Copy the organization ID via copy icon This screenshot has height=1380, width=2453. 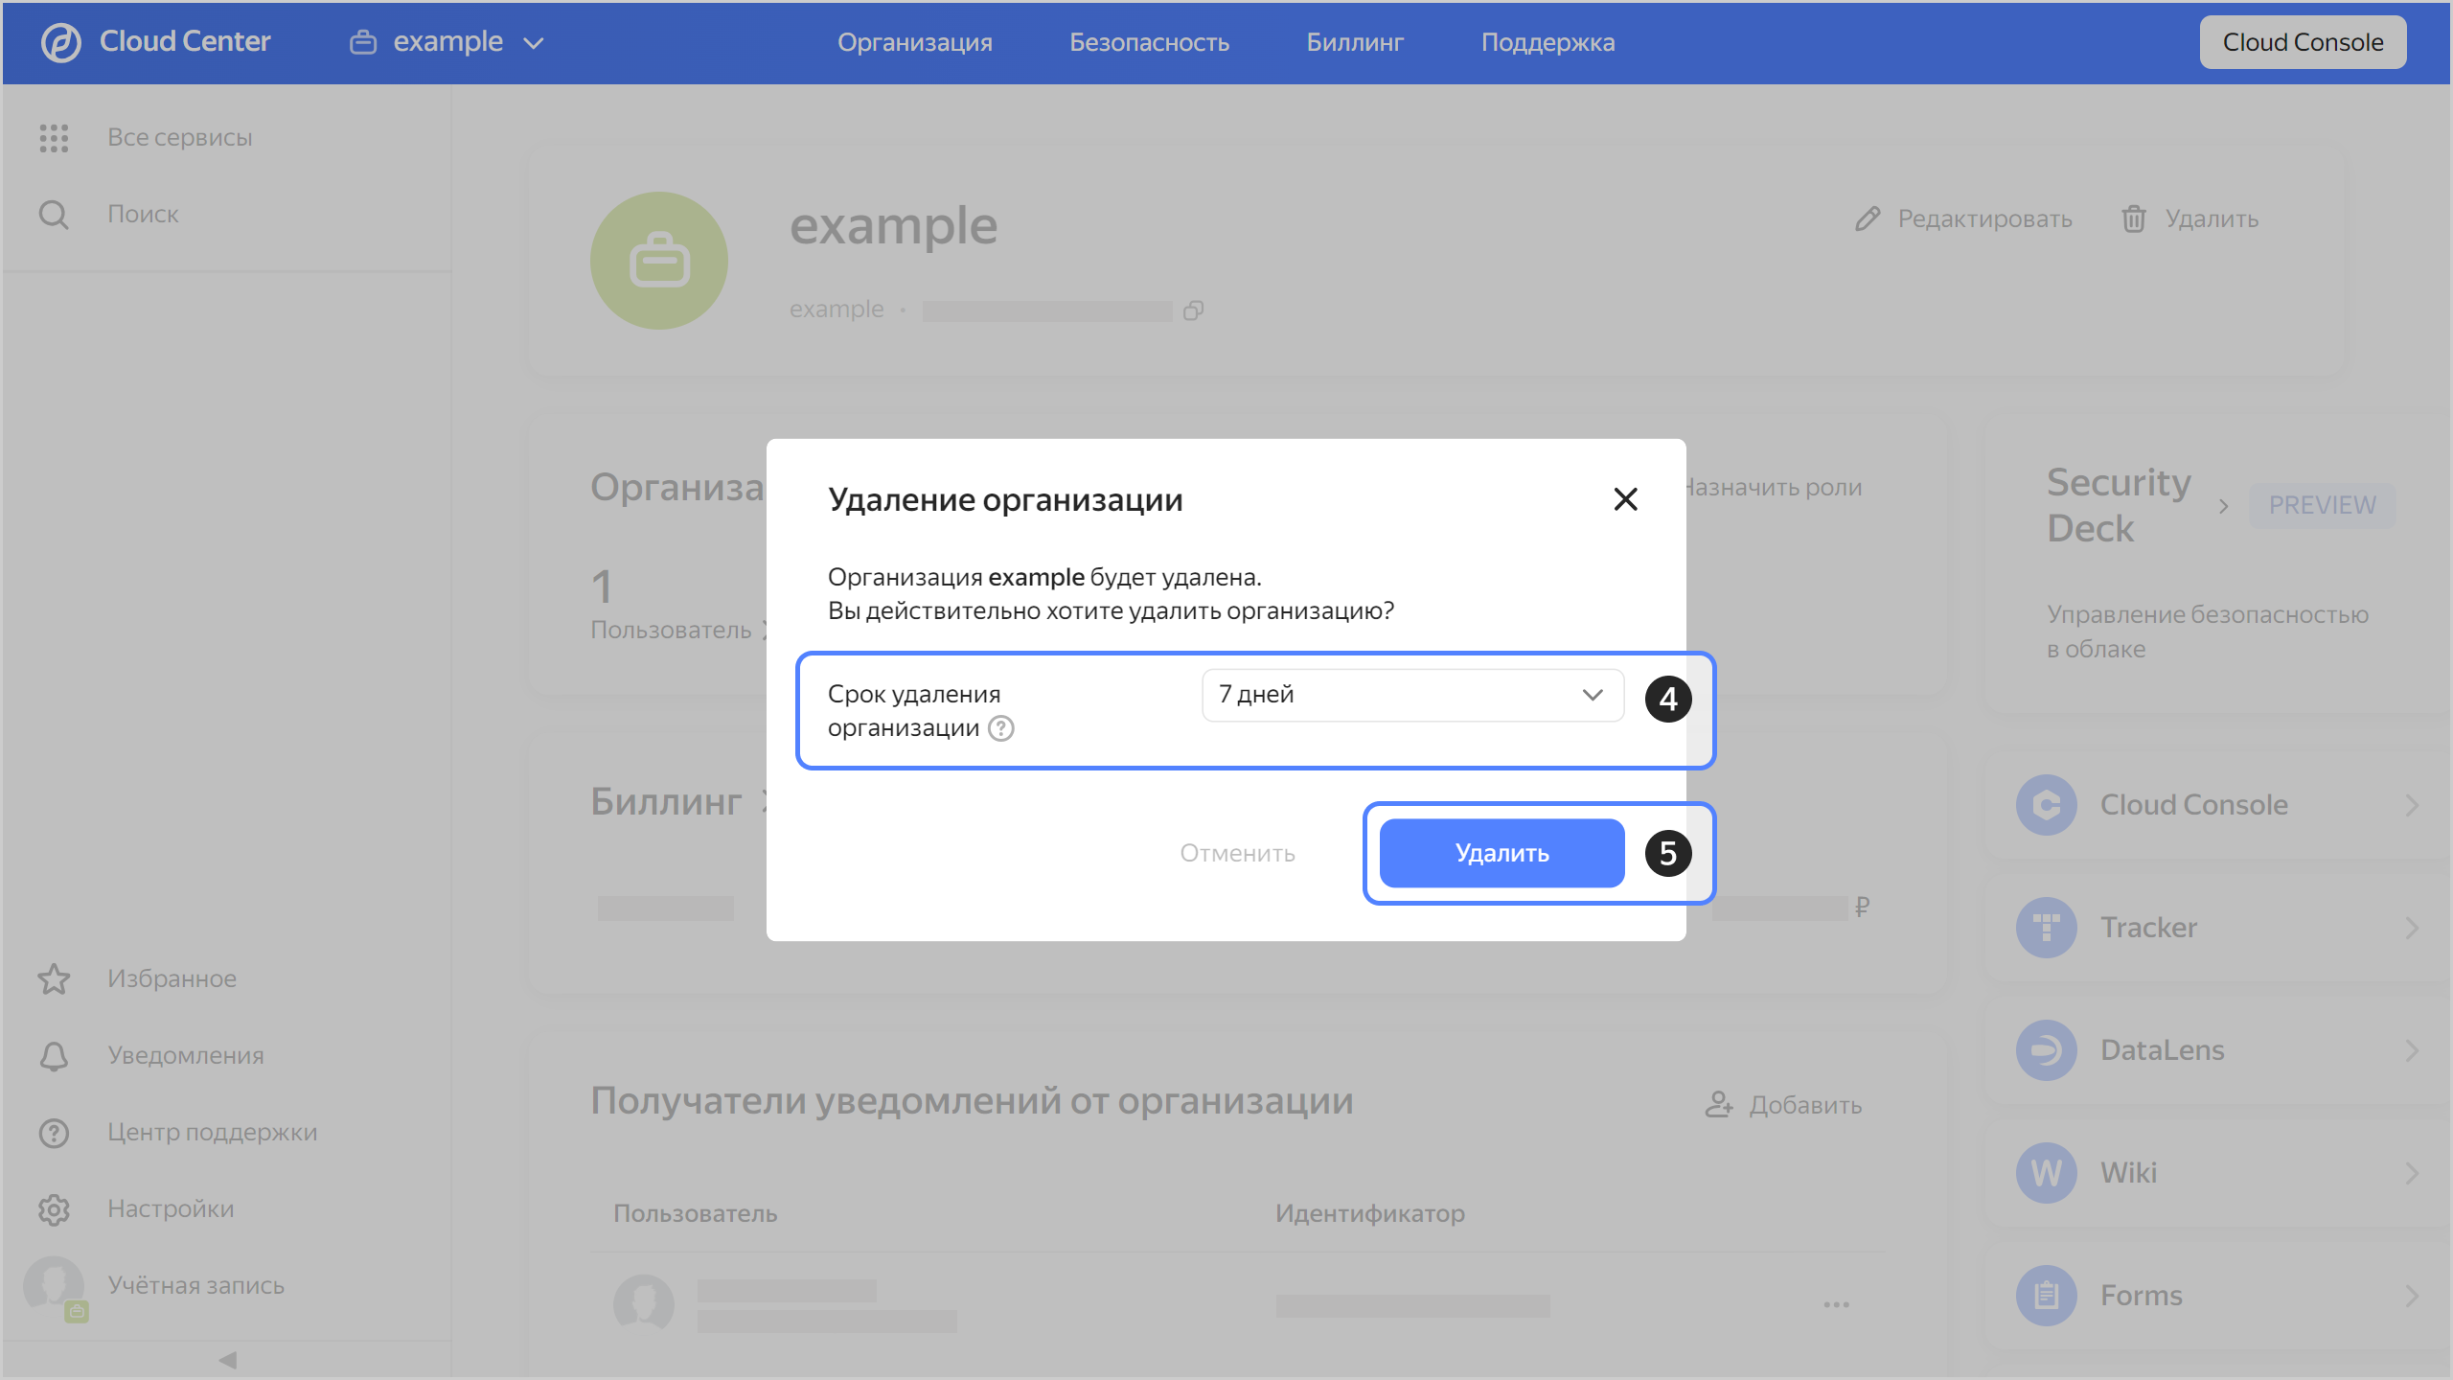(x=1193, y=310)
